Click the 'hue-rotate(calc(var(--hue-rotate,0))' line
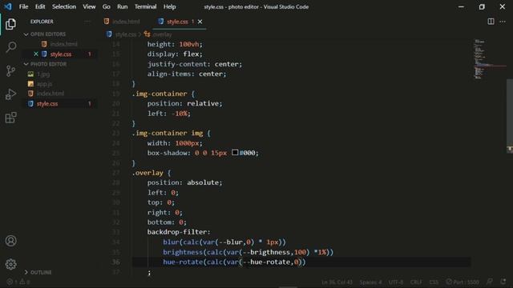Screen dimensions: 513x288 (234, 262)
